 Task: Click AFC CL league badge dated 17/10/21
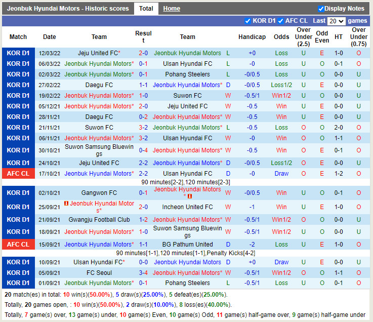pyautogui.click(x=18, y=174)
